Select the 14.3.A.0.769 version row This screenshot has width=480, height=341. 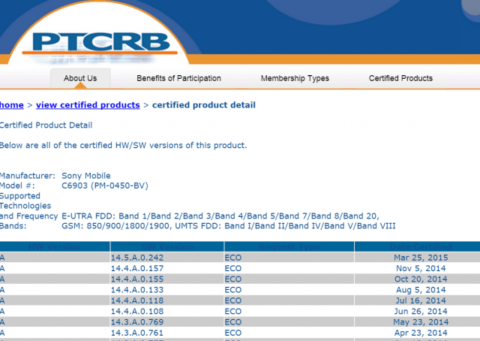click(240, 322)
